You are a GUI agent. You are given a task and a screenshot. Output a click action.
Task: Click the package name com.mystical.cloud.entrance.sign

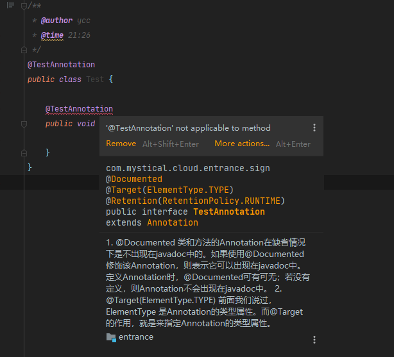pyautogui.click(x=188, y=168)
